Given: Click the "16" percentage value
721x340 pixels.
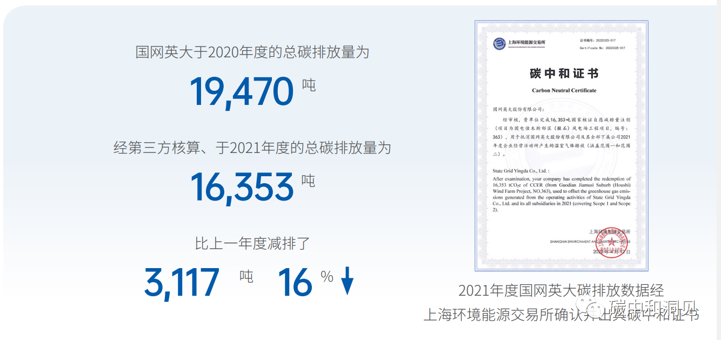Looking at the screenshot, I should (295, 282).
